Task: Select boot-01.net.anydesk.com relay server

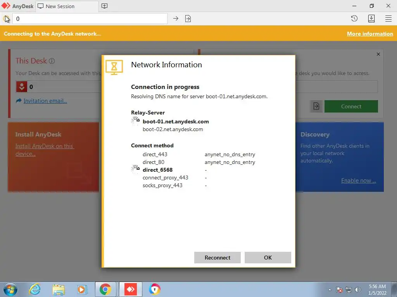Action: 176,121
